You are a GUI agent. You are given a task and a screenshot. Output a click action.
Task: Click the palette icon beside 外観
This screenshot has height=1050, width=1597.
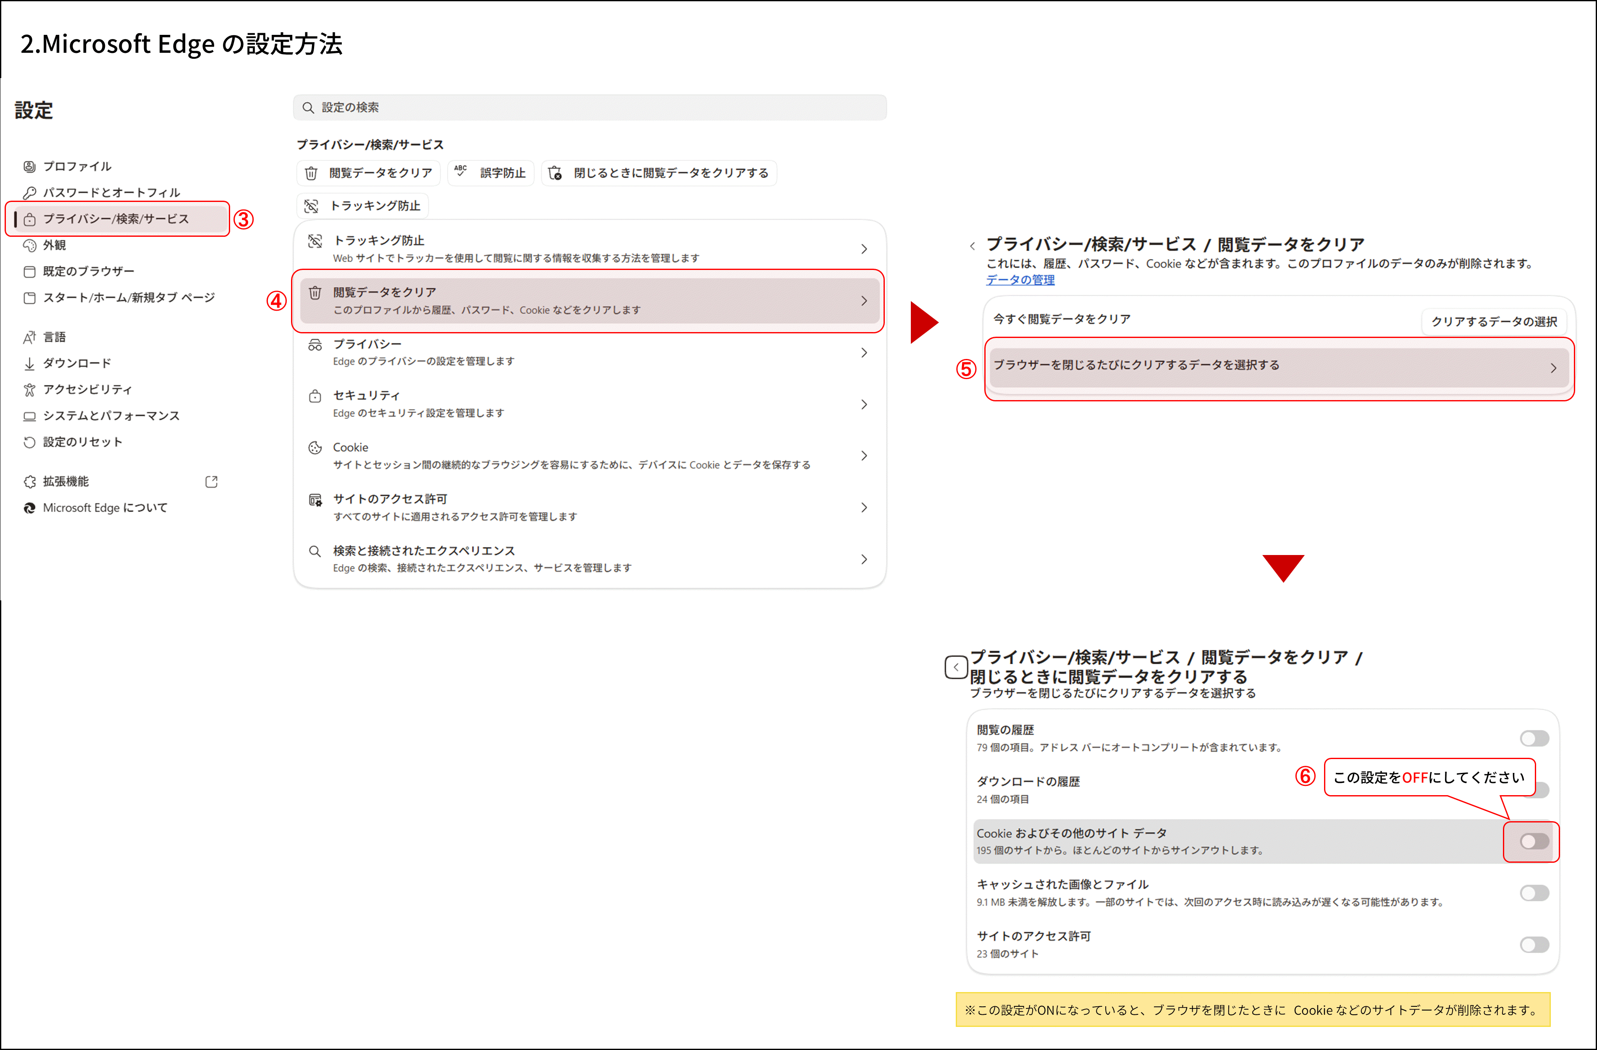(x=29, y=246)
